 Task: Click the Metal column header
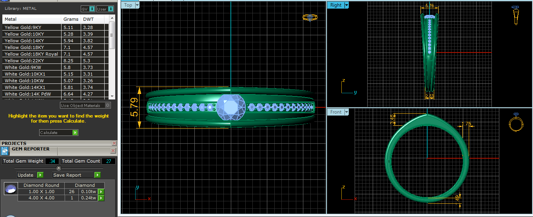[x=32, y=19]
